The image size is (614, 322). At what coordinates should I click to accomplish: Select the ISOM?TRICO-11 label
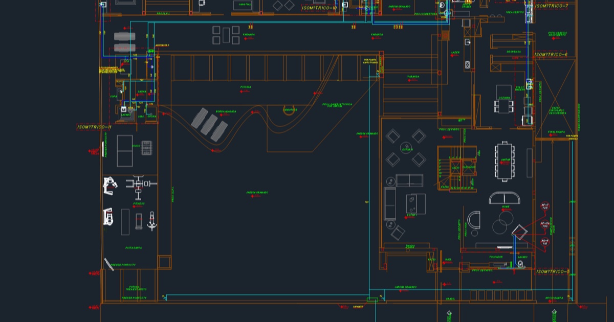(x=94, y=127)
